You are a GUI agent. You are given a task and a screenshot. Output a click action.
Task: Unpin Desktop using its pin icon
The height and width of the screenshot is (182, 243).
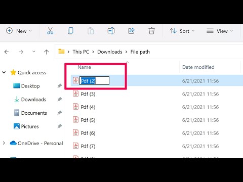point(59,86)
